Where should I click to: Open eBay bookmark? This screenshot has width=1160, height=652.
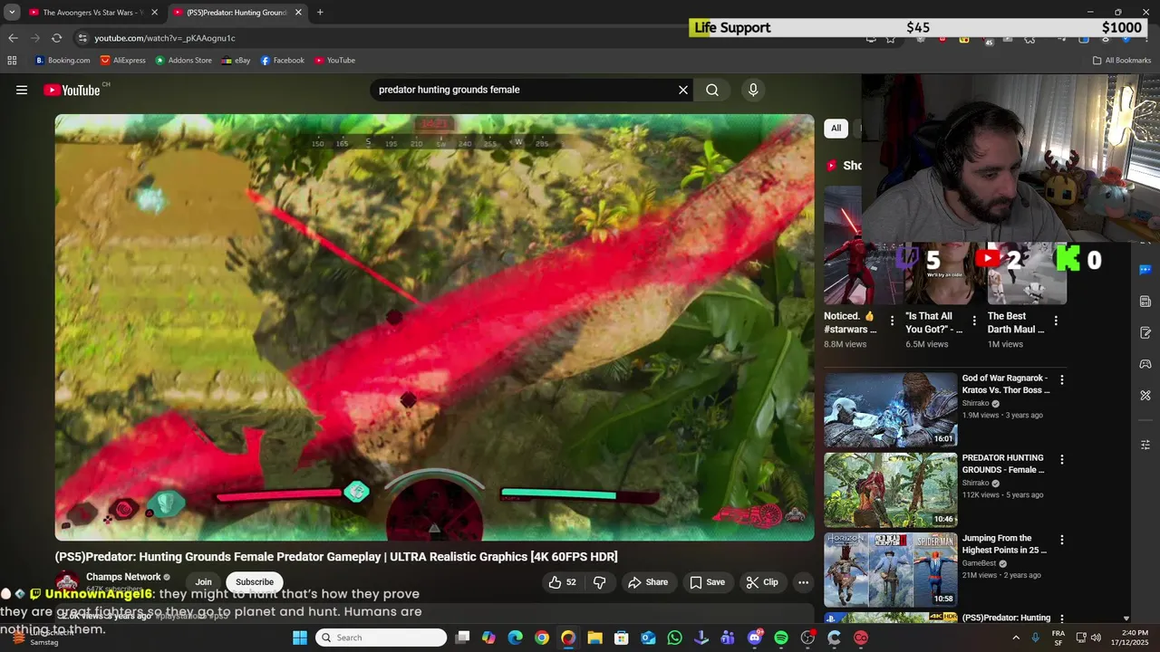236,61
